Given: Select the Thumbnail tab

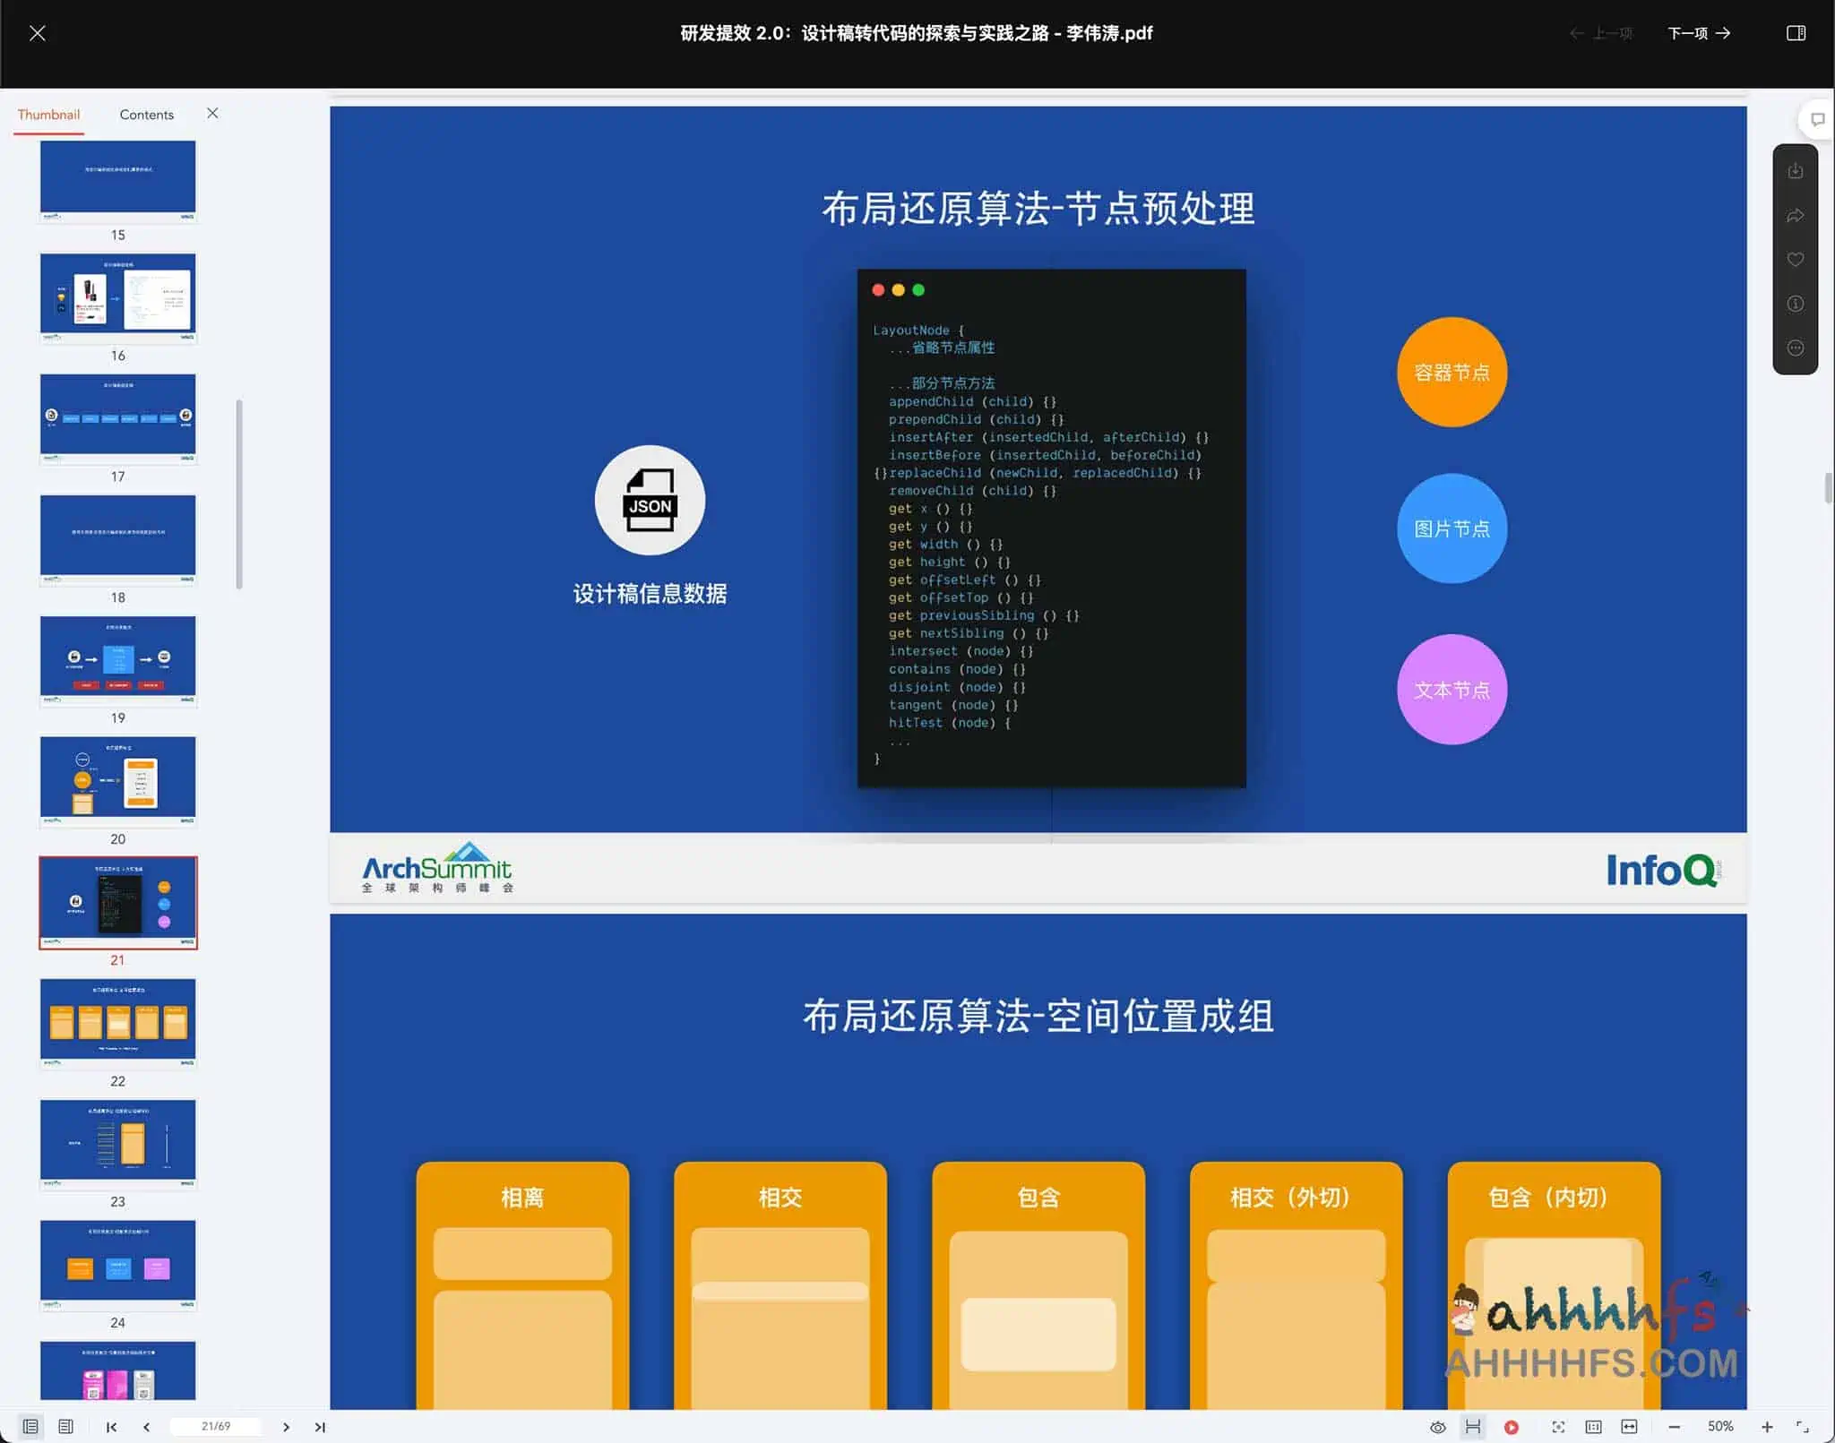Looking at the screenshot, I should [x=48, y=115].
